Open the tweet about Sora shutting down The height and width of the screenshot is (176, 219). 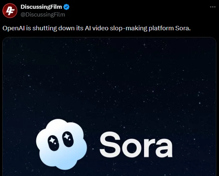click(x=96, y=28)
